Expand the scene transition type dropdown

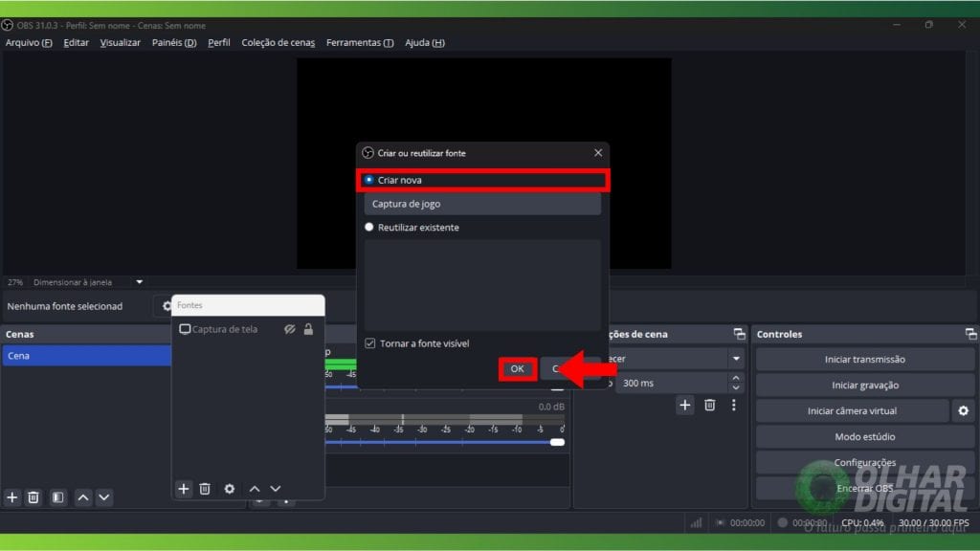pos(735,359)
